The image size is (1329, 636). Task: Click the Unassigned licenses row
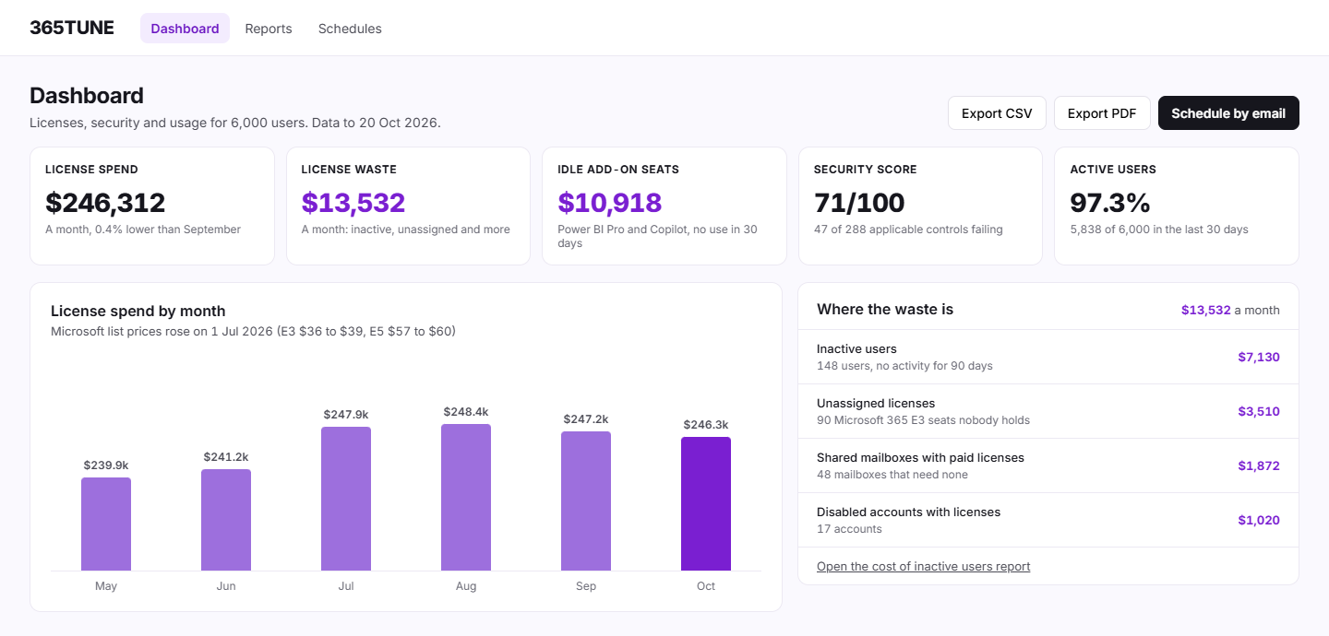1048,411
